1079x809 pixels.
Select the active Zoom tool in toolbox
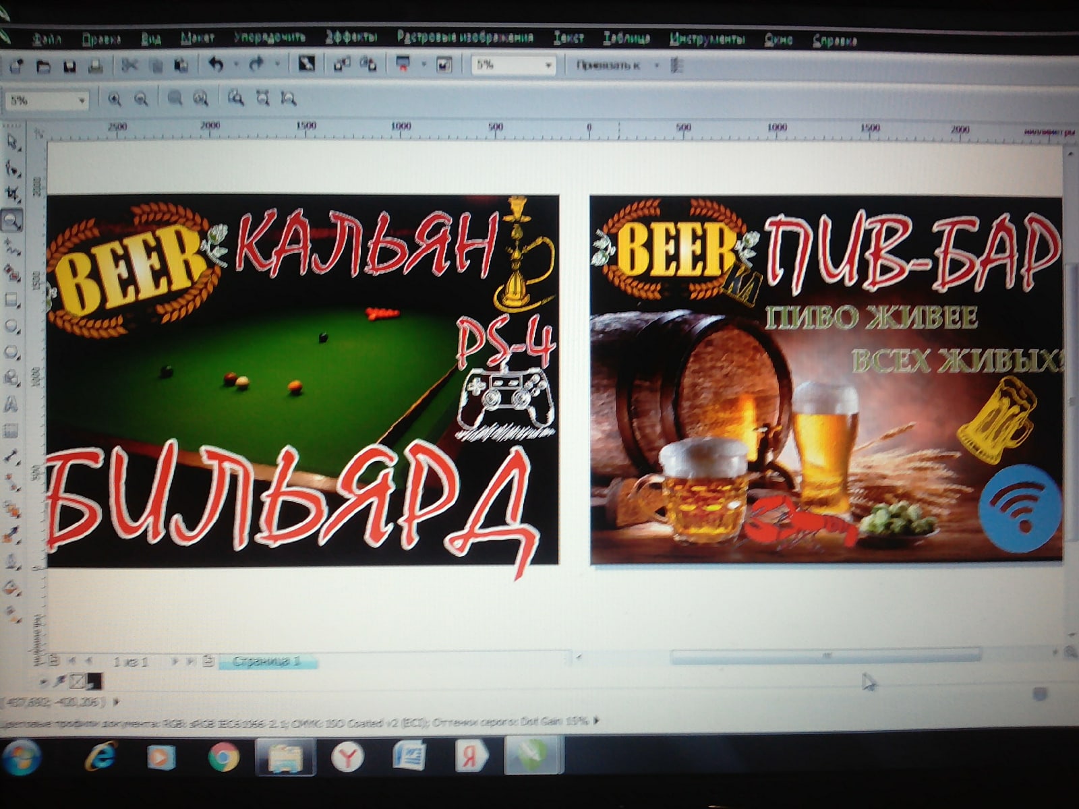coord(12,220)
